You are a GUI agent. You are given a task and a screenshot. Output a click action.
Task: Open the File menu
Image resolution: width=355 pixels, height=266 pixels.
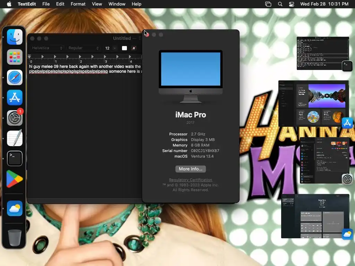[x=46, y=4]
